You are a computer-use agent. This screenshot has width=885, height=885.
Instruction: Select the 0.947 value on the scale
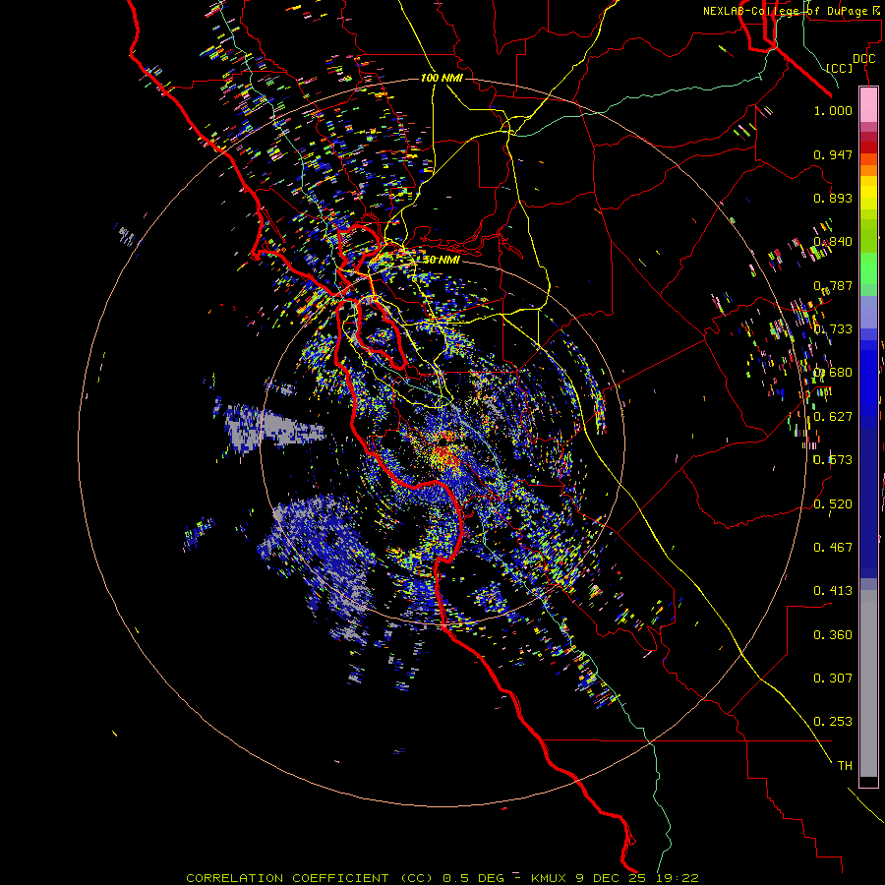[x=833, y=154]
